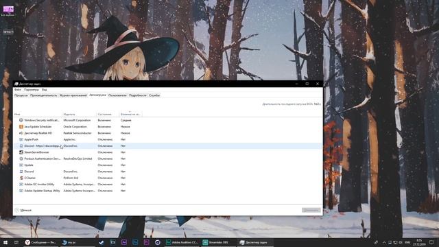This screenshot has height=247, width=439.
Task: Click the white checkmark taskbar icon
Action: pyautogui.click(x=102, y=242)
